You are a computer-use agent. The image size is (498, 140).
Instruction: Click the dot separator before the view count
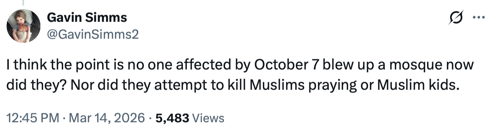(x=150, y=118)
